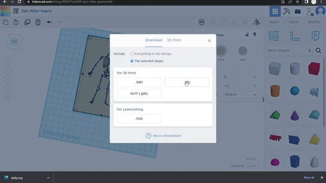Image resolution: width=326 pixels, height=183 pixels.
Task: Click the Redo arrow
Action: click(60, 22)
